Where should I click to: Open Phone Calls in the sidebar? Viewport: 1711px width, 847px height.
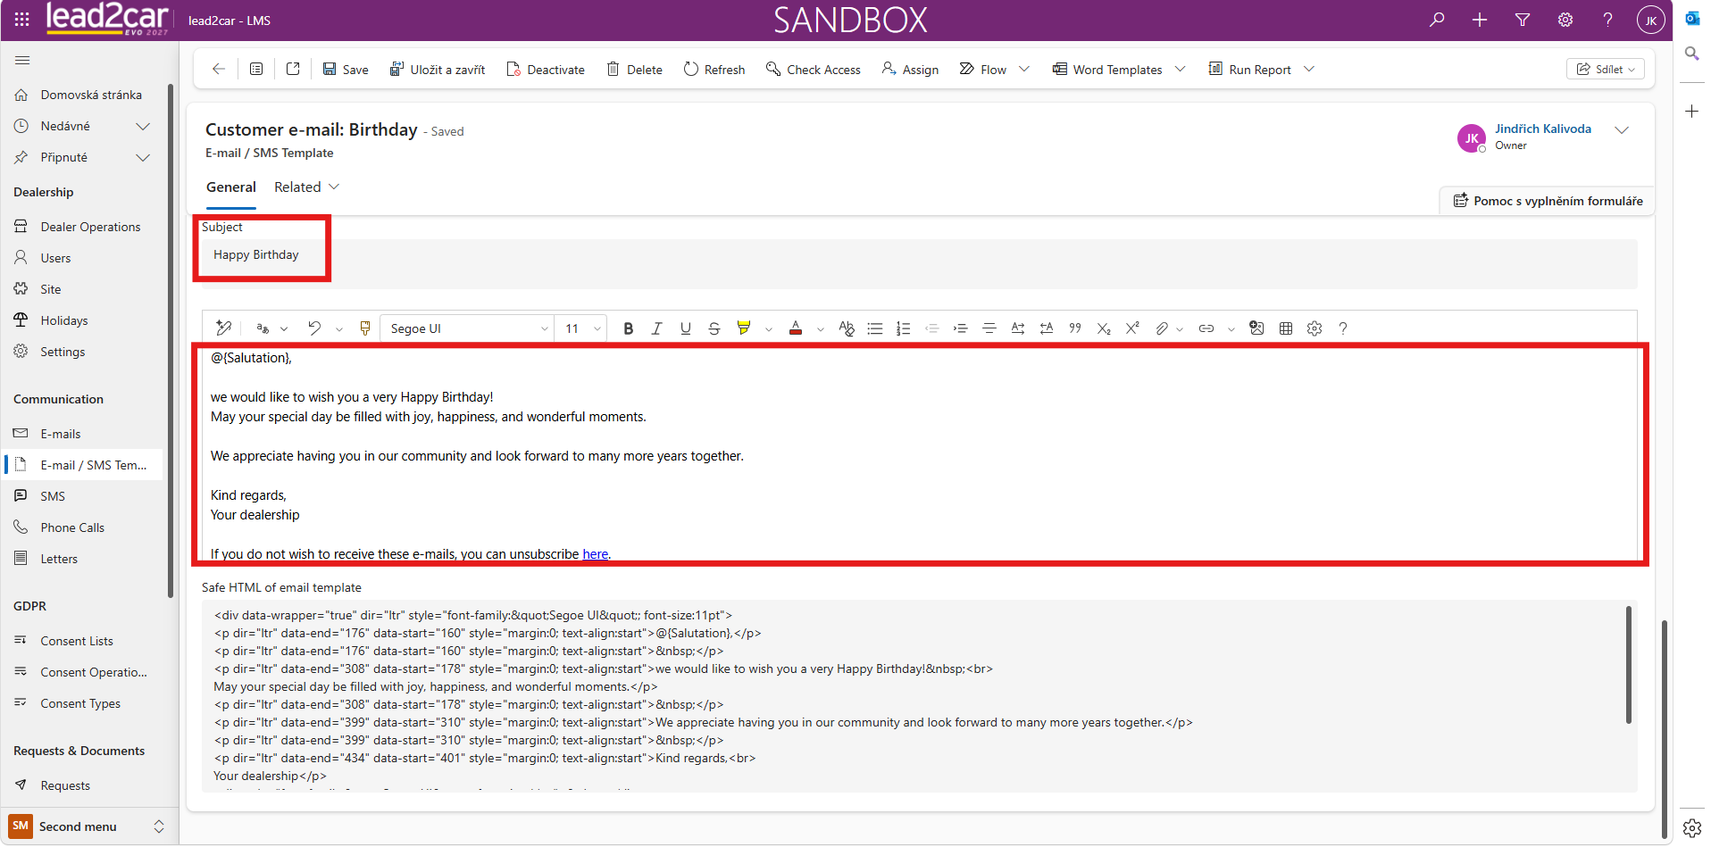72,527
